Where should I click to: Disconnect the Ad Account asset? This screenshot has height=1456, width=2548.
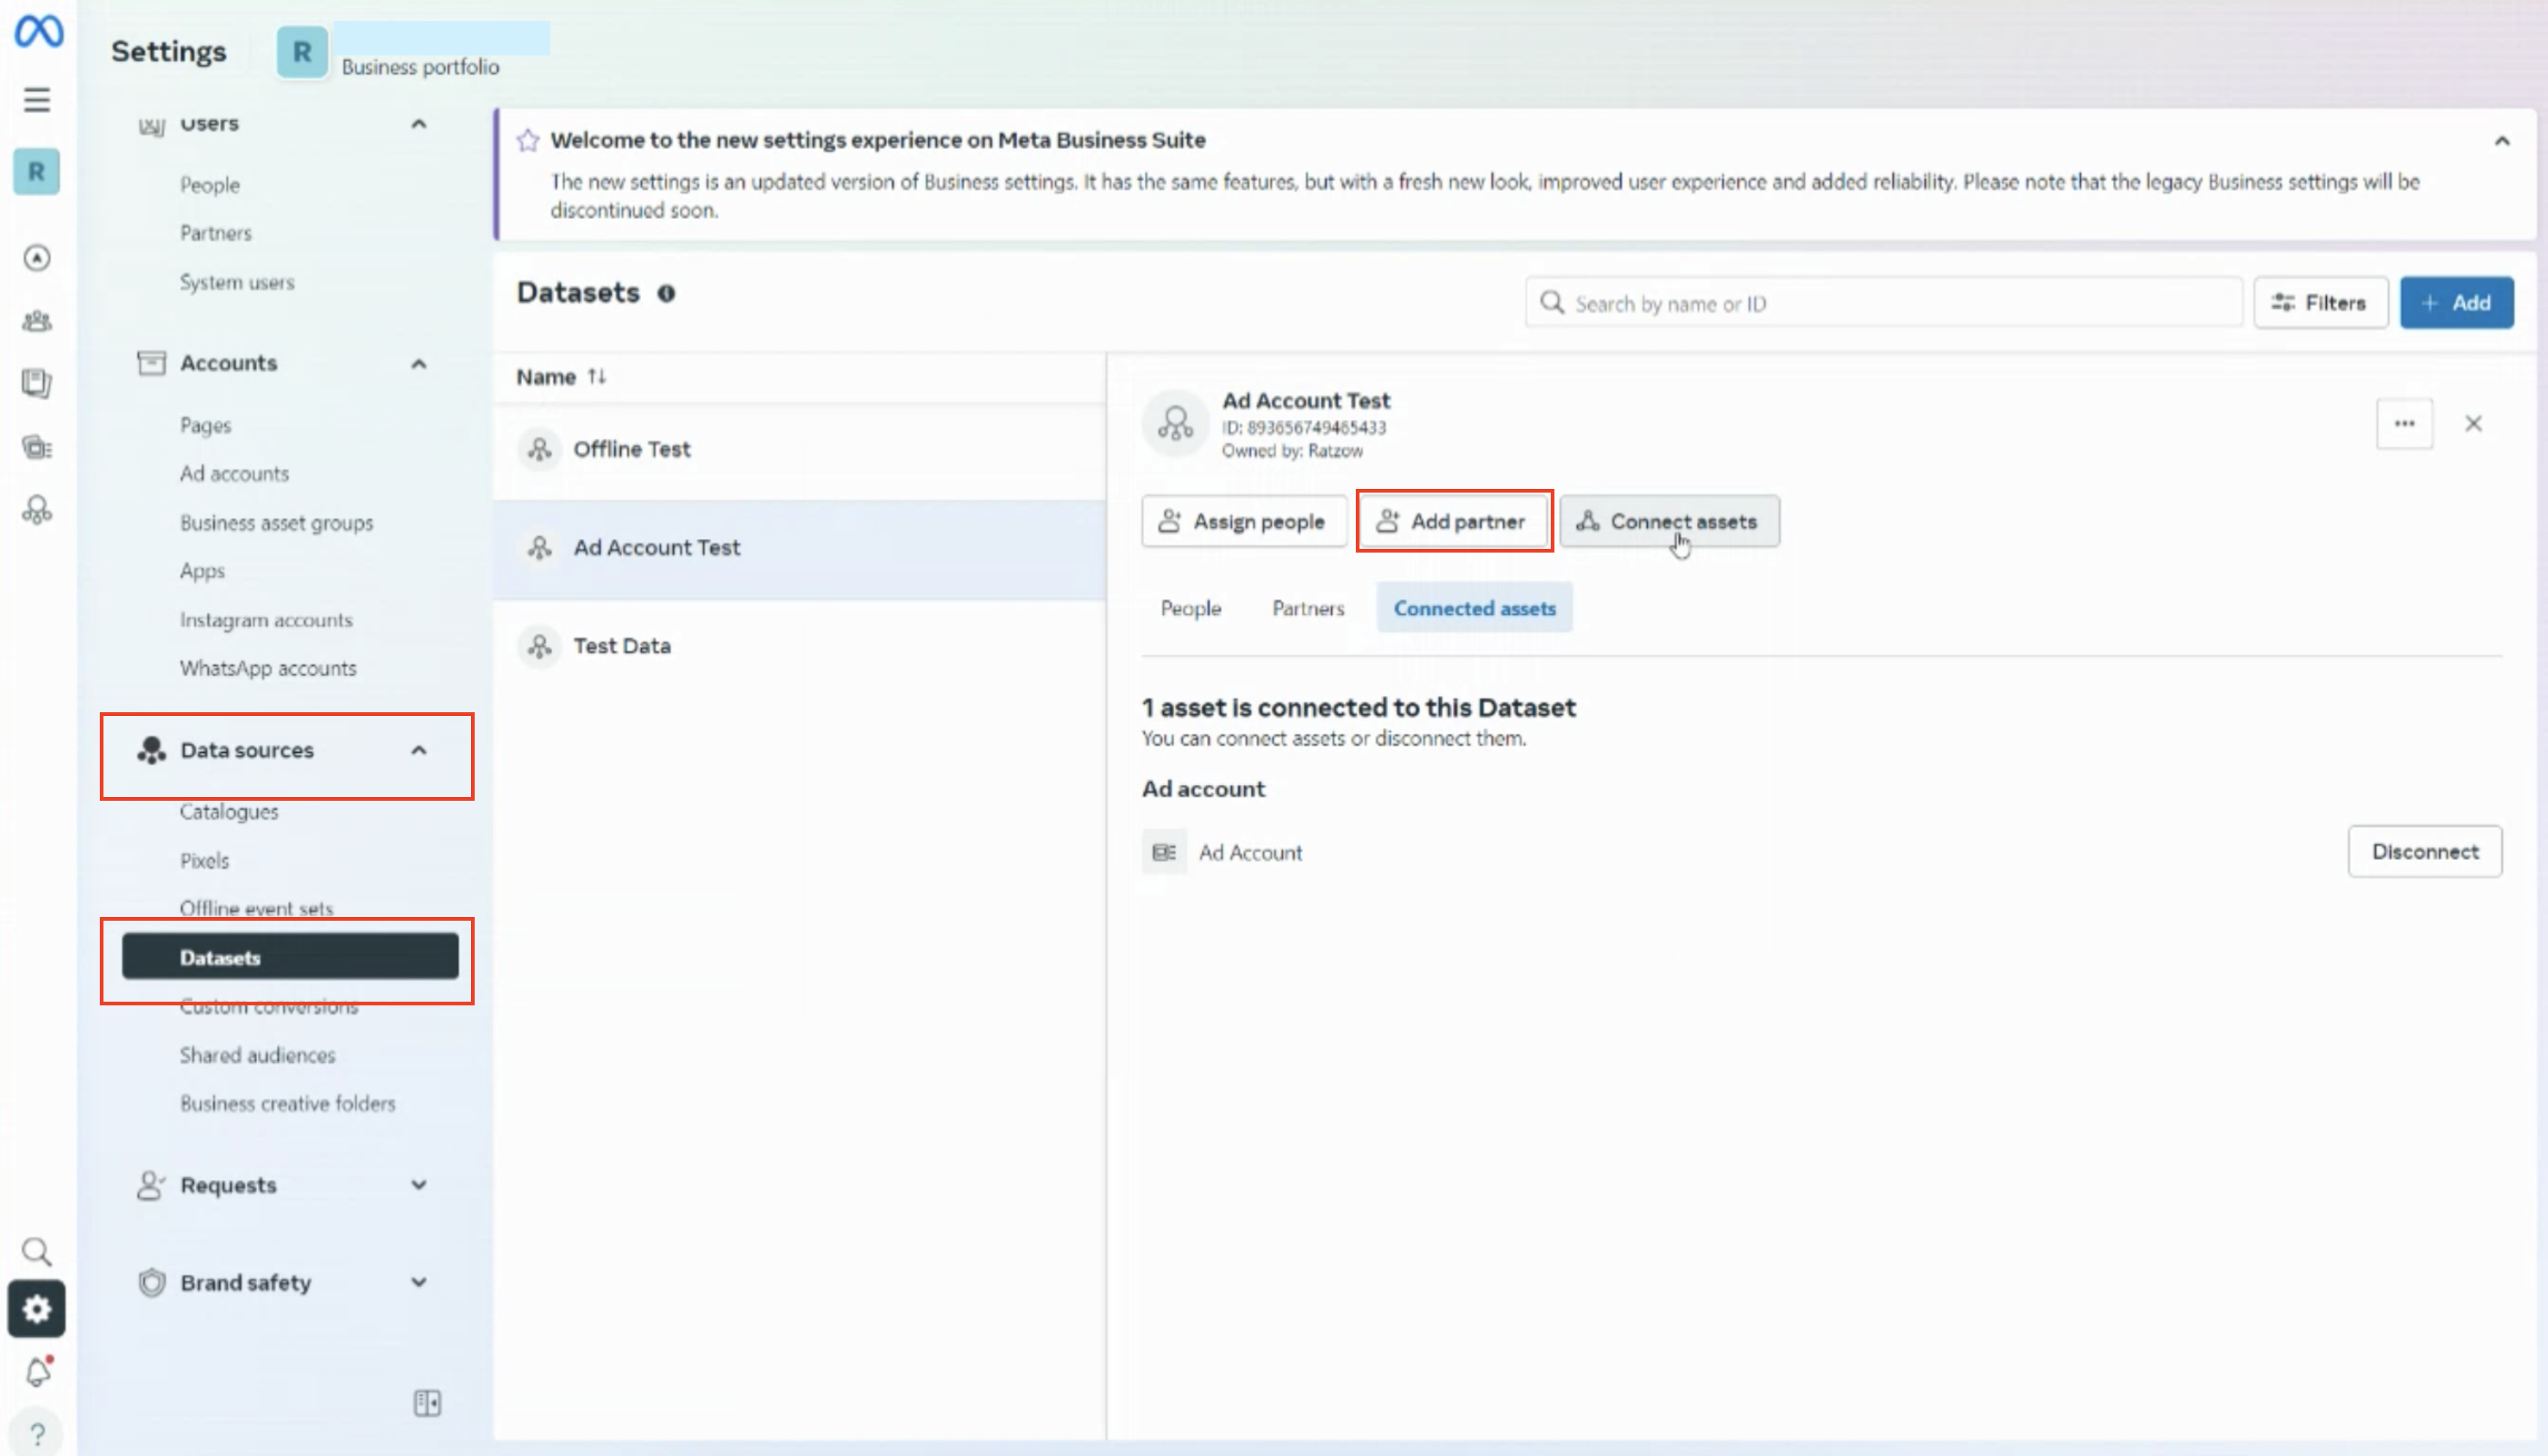coord(2425,852)
